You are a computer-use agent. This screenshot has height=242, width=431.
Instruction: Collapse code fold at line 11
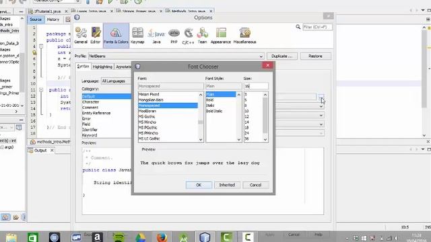point(41,89)
